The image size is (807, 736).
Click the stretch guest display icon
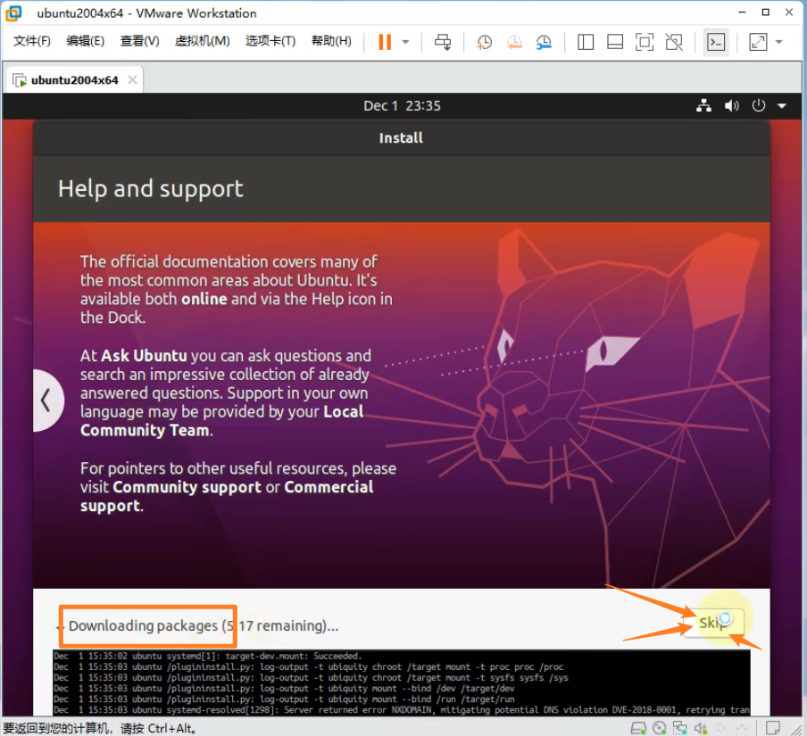(x=758, y=42)
